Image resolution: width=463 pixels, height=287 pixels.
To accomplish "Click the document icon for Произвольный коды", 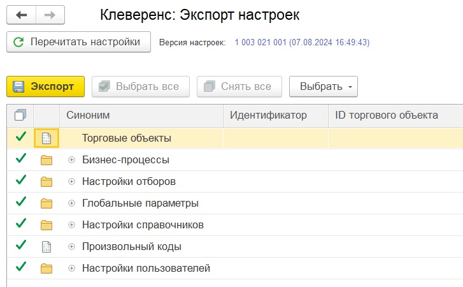I will pyautogui.click(x=46, y=247).
